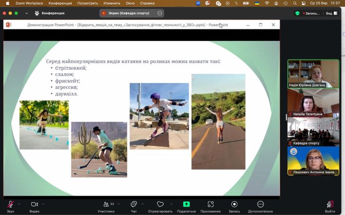Toggle the Запись recording button
345x215 pixels.
pos(234,204)
